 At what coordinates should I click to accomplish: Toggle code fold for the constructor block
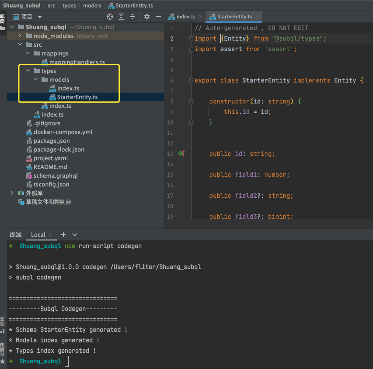pyautogui.click(x=192, y=101)
